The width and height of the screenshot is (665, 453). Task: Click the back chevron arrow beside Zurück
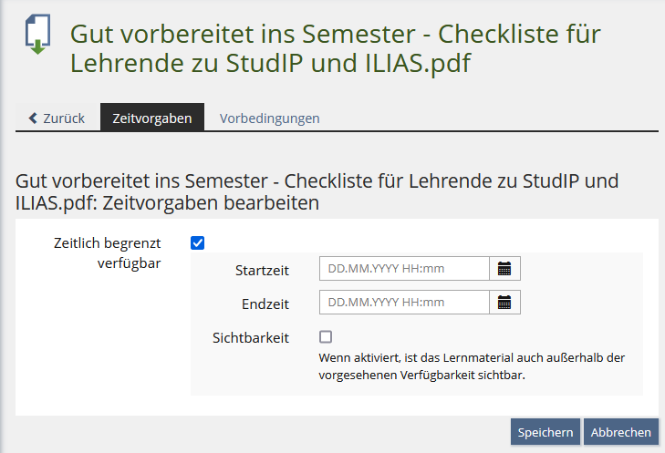(34, 118)
